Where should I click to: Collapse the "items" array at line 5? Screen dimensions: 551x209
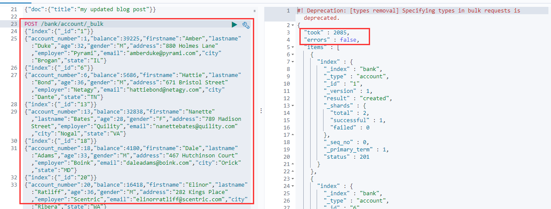click(x=293, y=47)
